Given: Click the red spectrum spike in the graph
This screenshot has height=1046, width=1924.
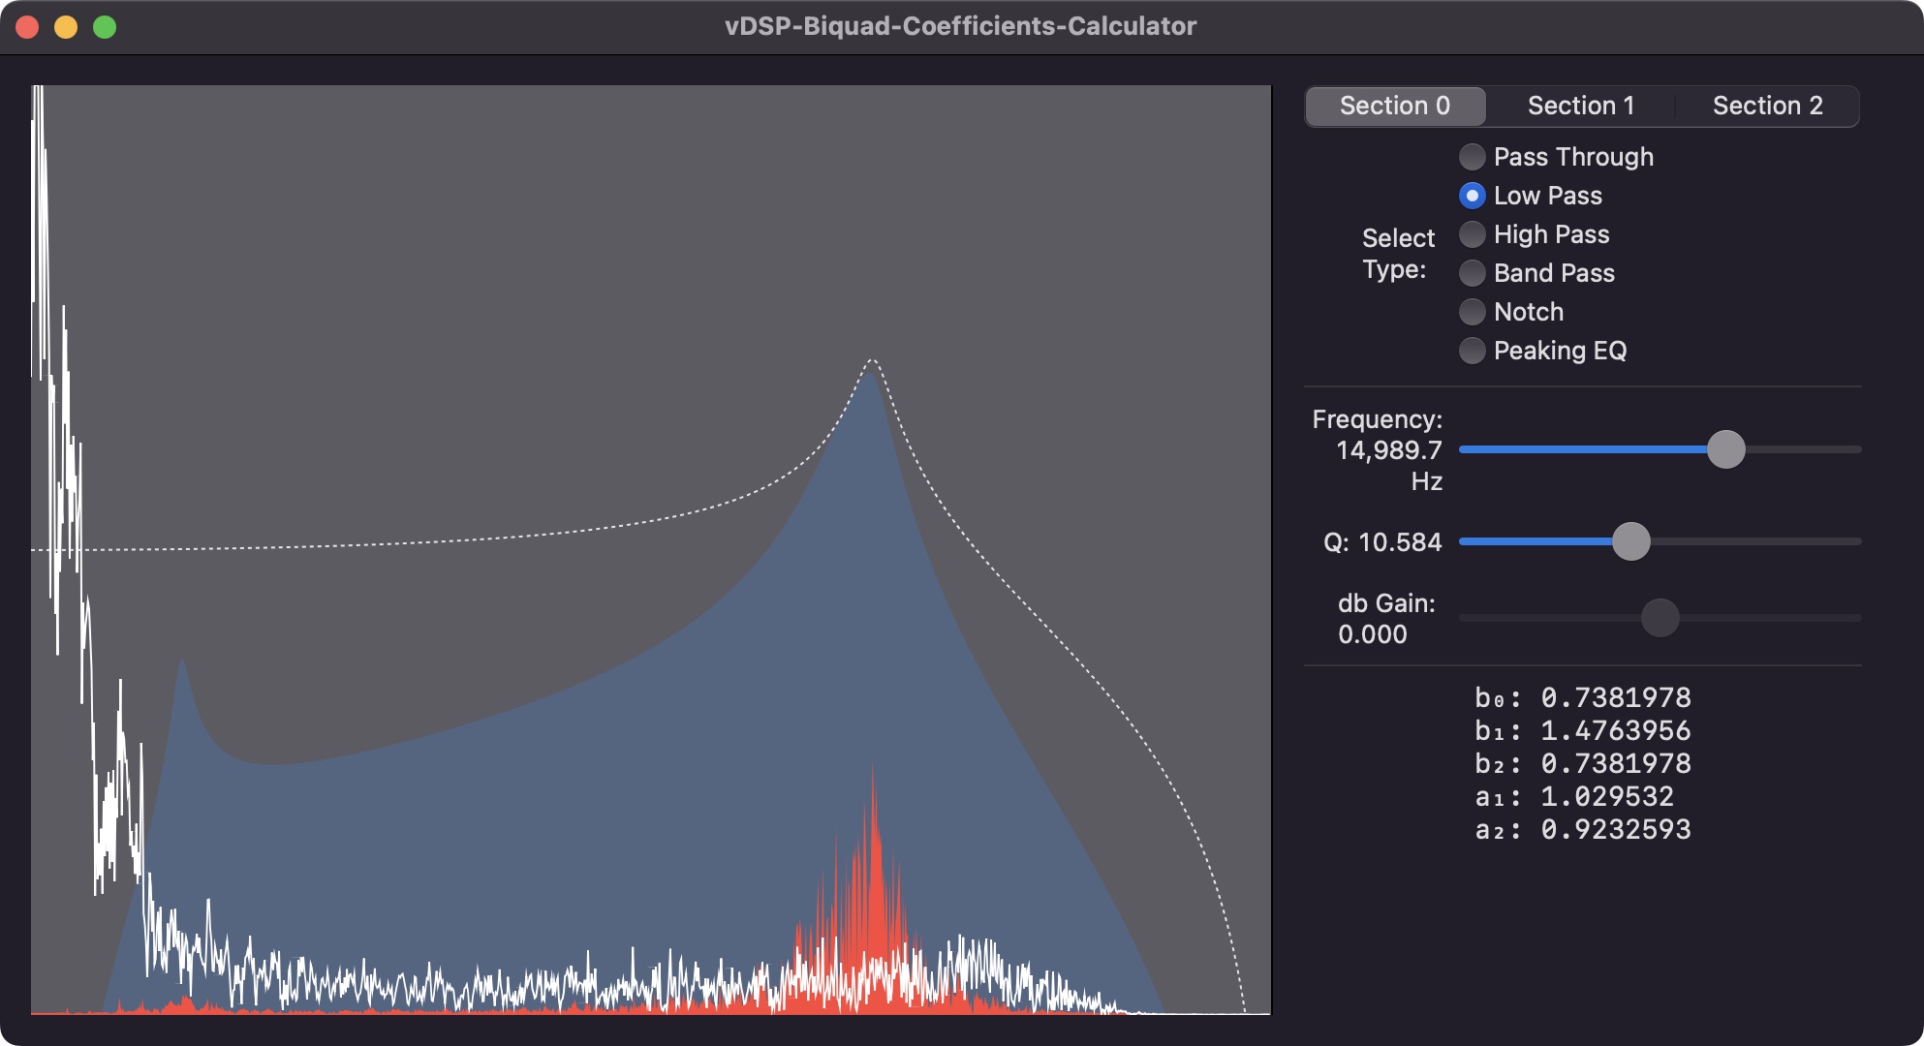Looking at the screenshot, I should coord(873,872).
